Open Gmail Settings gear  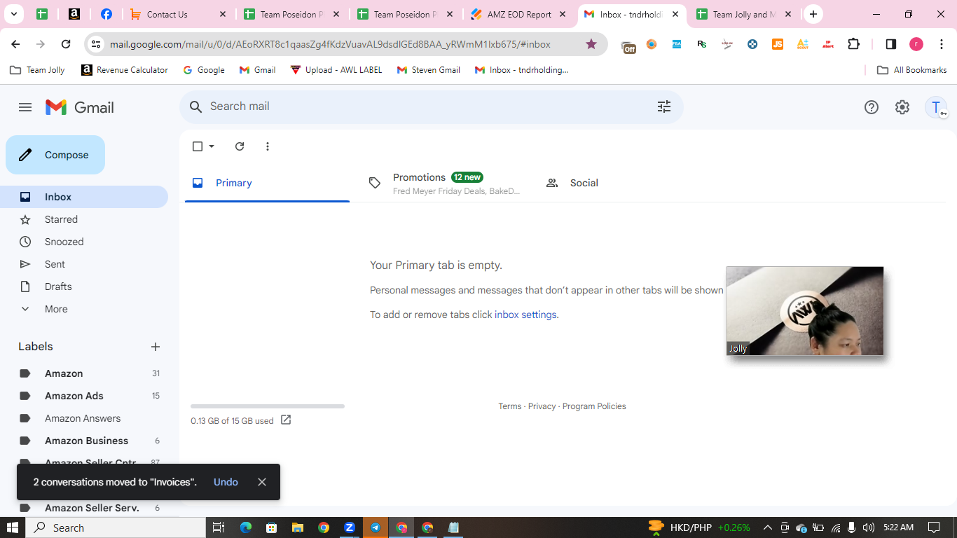click(x=902, y=107)
